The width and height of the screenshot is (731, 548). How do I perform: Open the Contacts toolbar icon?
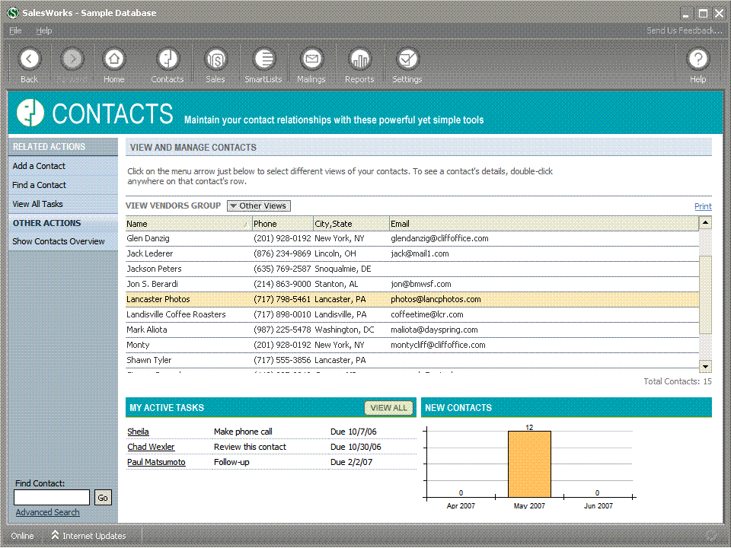click(x=168, y=59)
